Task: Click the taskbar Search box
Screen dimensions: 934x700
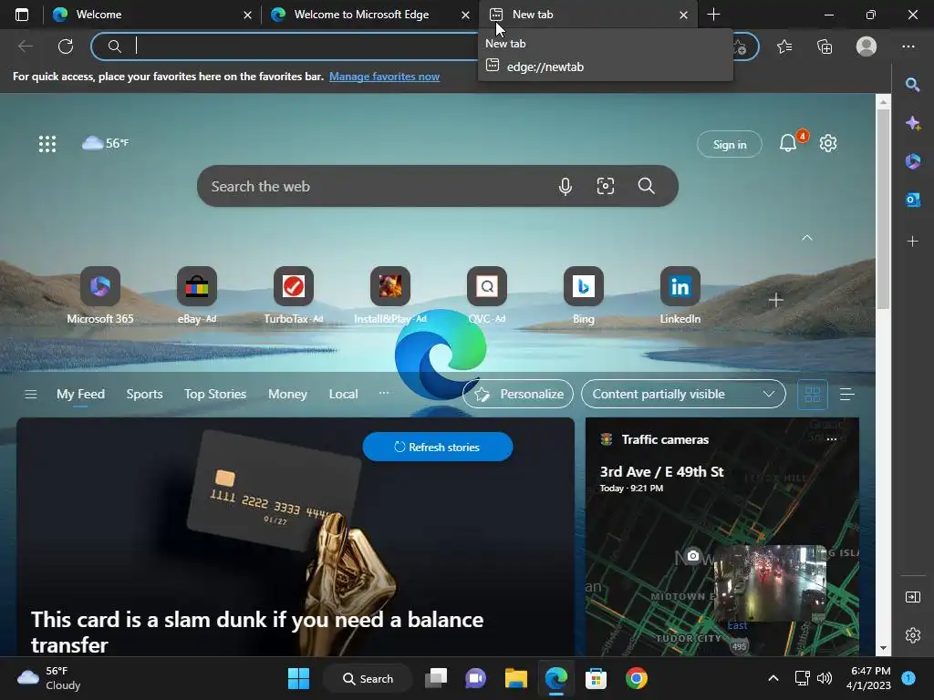Action: (368, 678)
